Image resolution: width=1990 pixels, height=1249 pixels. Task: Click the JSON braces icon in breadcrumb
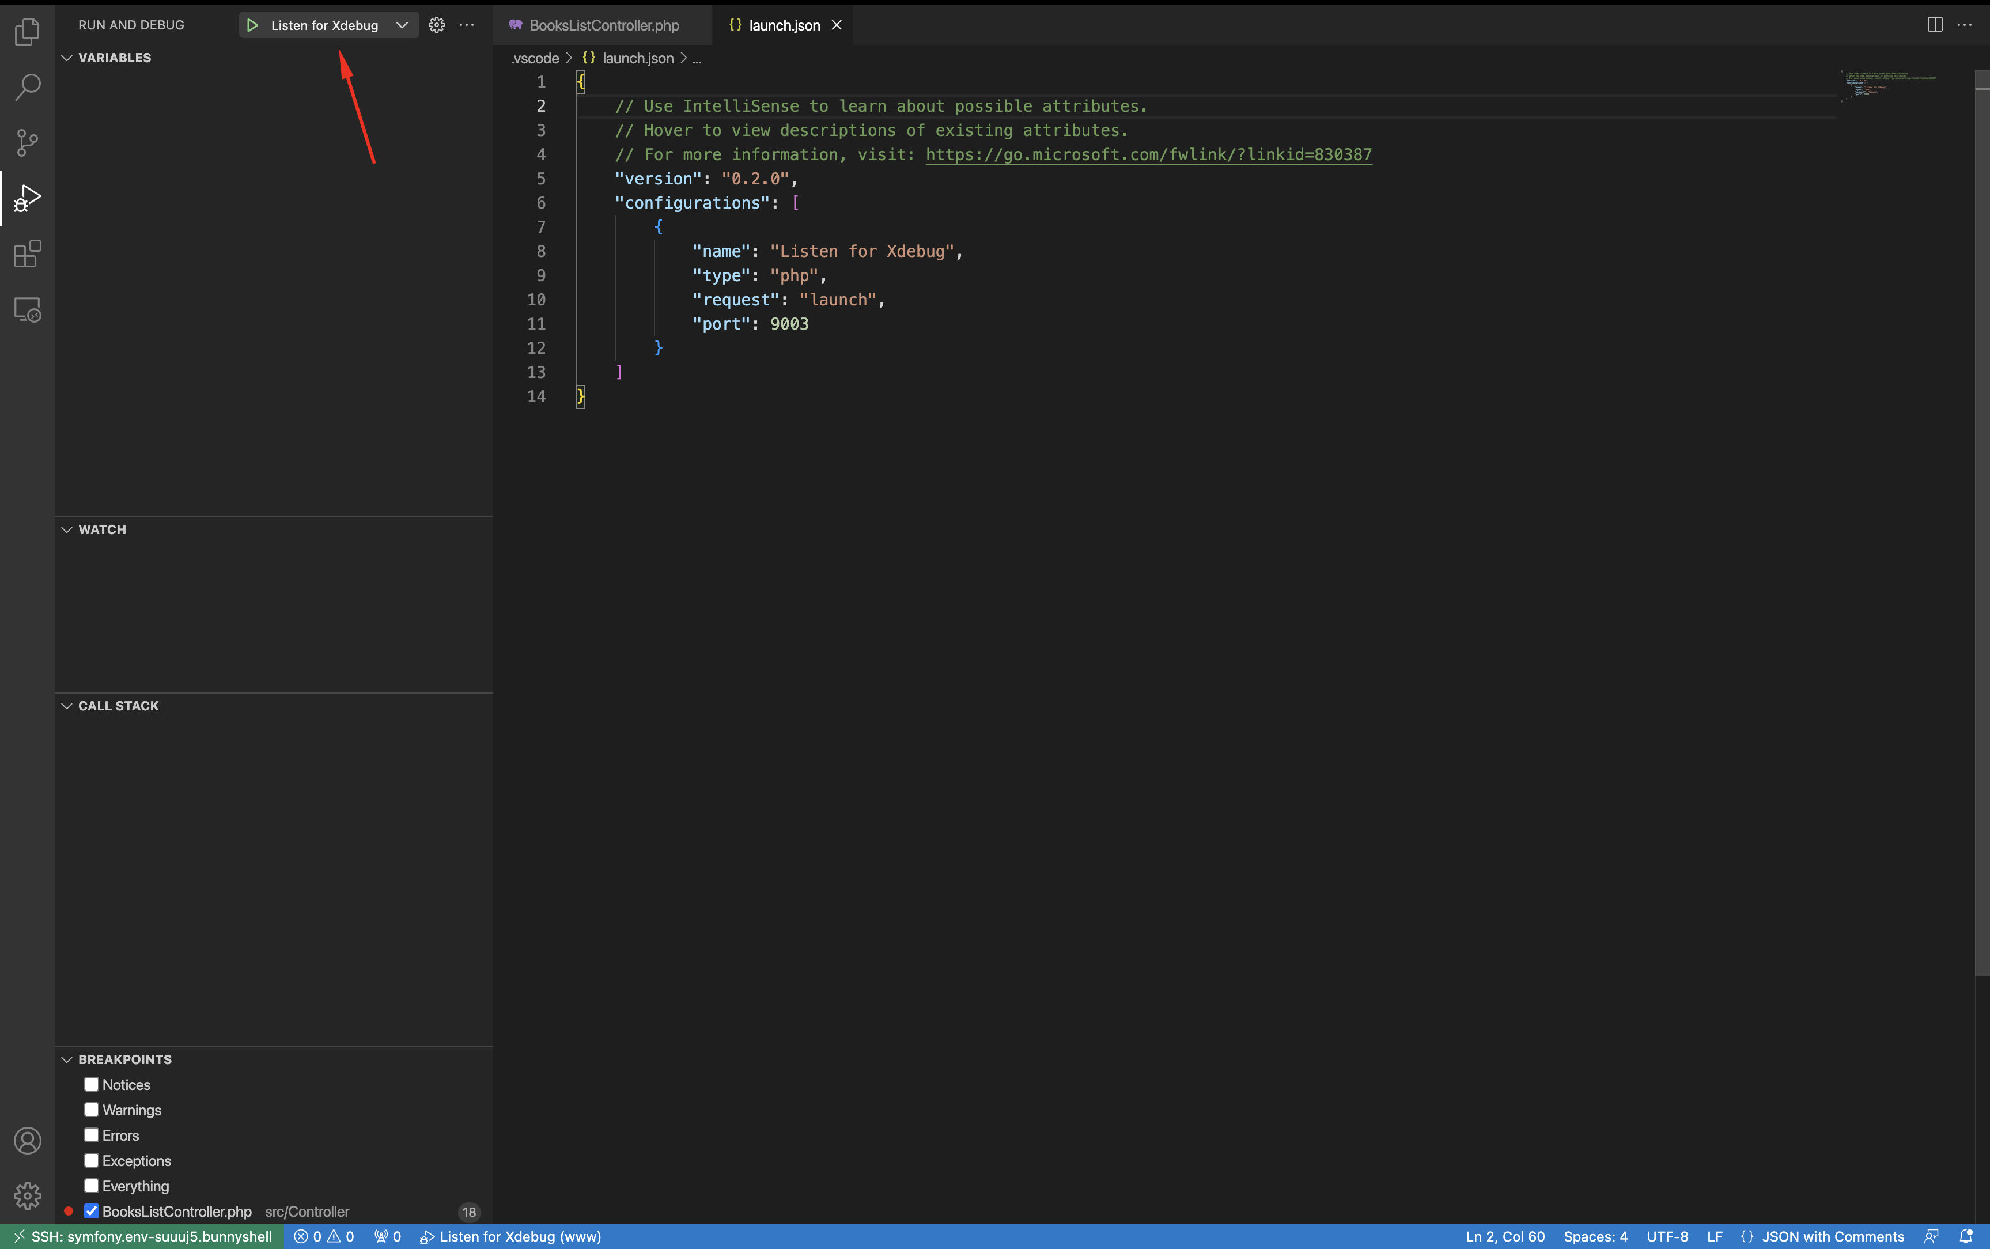(x=589, y=58)
